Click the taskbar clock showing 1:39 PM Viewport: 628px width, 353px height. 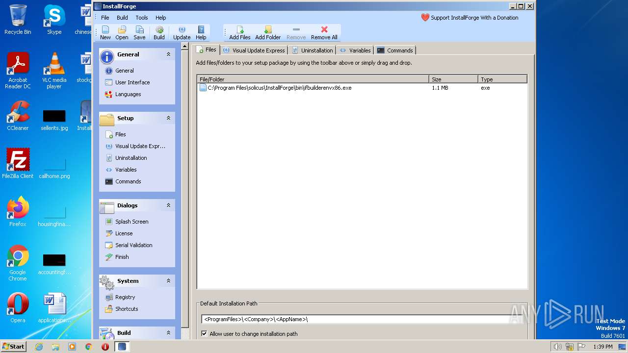point(602,347)
